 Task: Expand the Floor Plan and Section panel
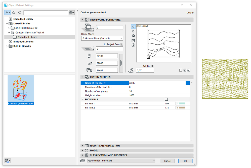(x=82, y=146)
